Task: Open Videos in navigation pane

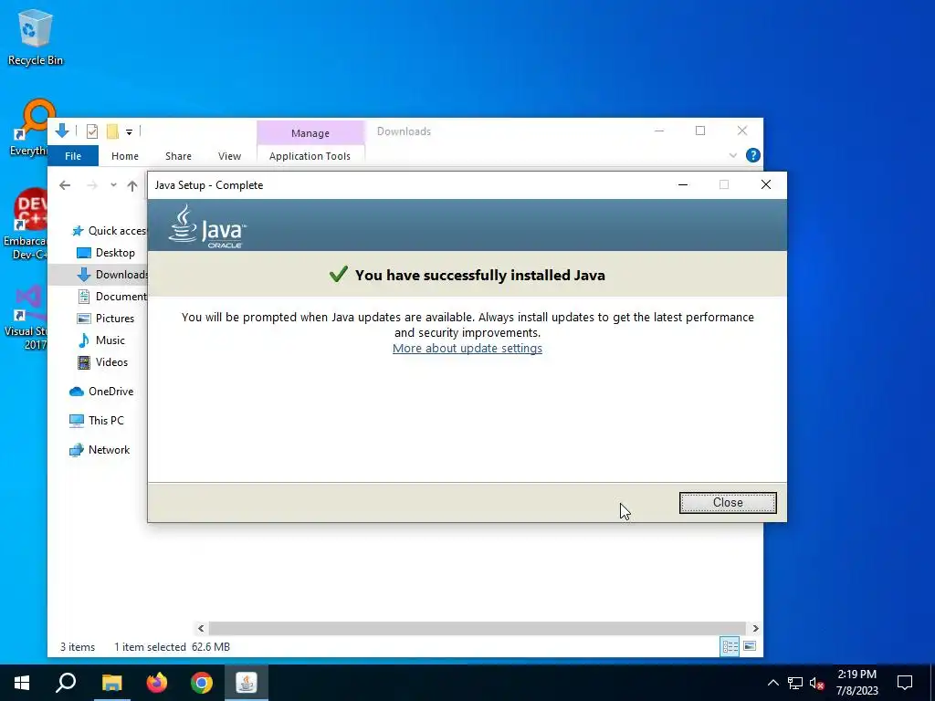Action: pyautogui.click(x=102, y=362)
